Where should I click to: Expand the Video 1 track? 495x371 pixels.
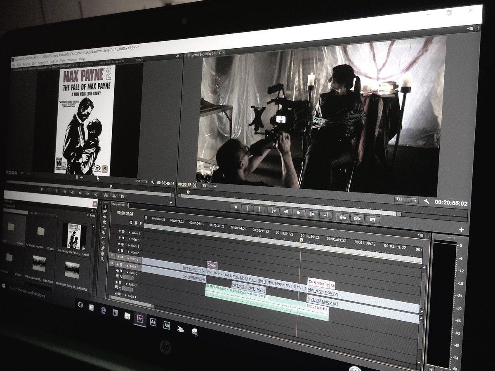point(128,258)
